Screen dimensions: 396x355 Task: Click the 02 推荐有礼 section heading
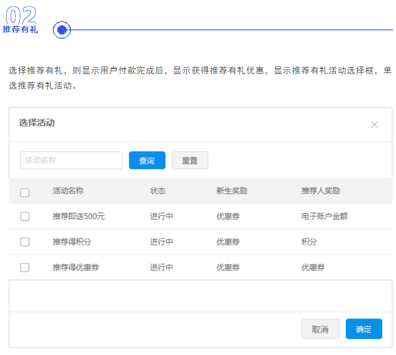pos(20,20)
